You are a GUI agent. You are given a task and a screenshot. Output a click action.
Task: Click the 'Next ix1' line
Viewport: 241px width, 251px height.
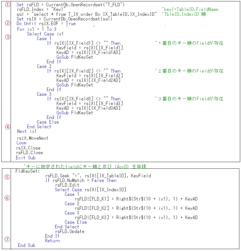27,131
